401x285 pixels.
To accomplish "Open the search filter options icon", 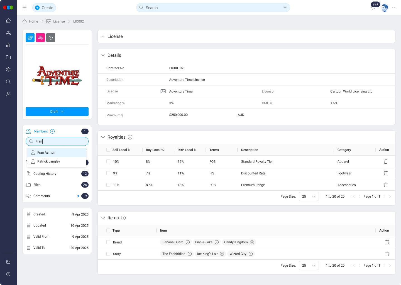I will [x=285, y=8].
